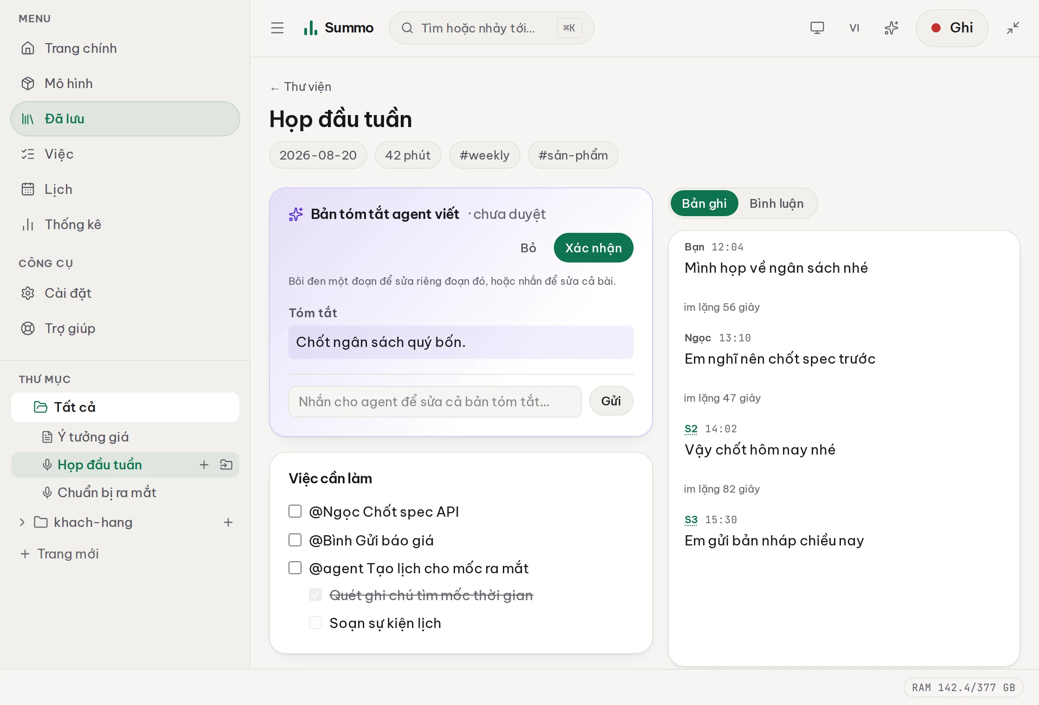Click the S2 speaker label
Screen dimensions: 1039x705
[691, 429]
